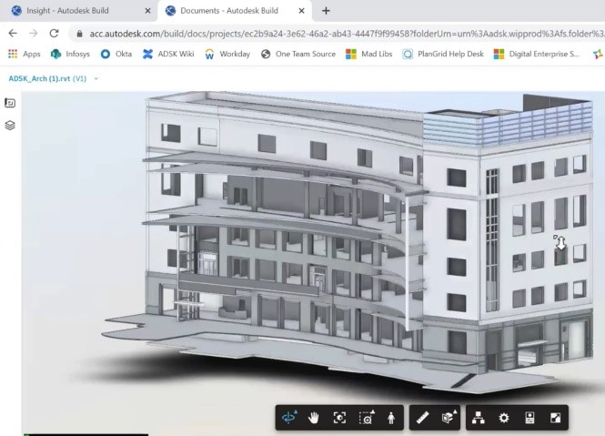Toggle full screen viewer mode
This screenshot has width=605, height=436.
pyautogui.click(x=555, y=418)
